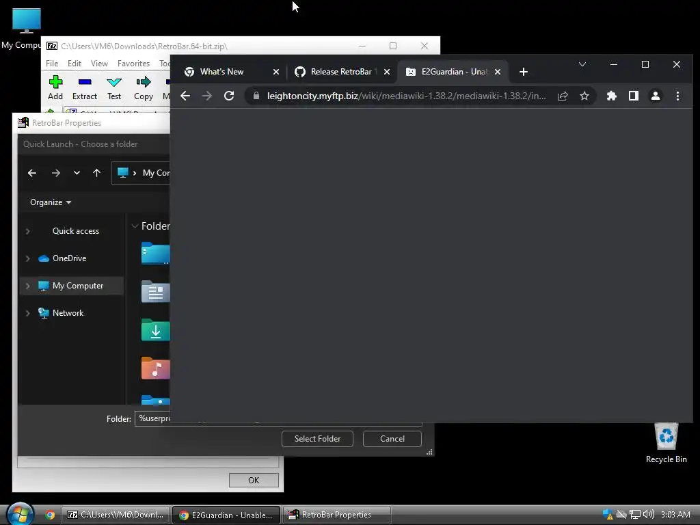The width and height of the screenshot is (700, 525).
Task: Bookmark this page with star icon
Action: [x=584, y=96]
